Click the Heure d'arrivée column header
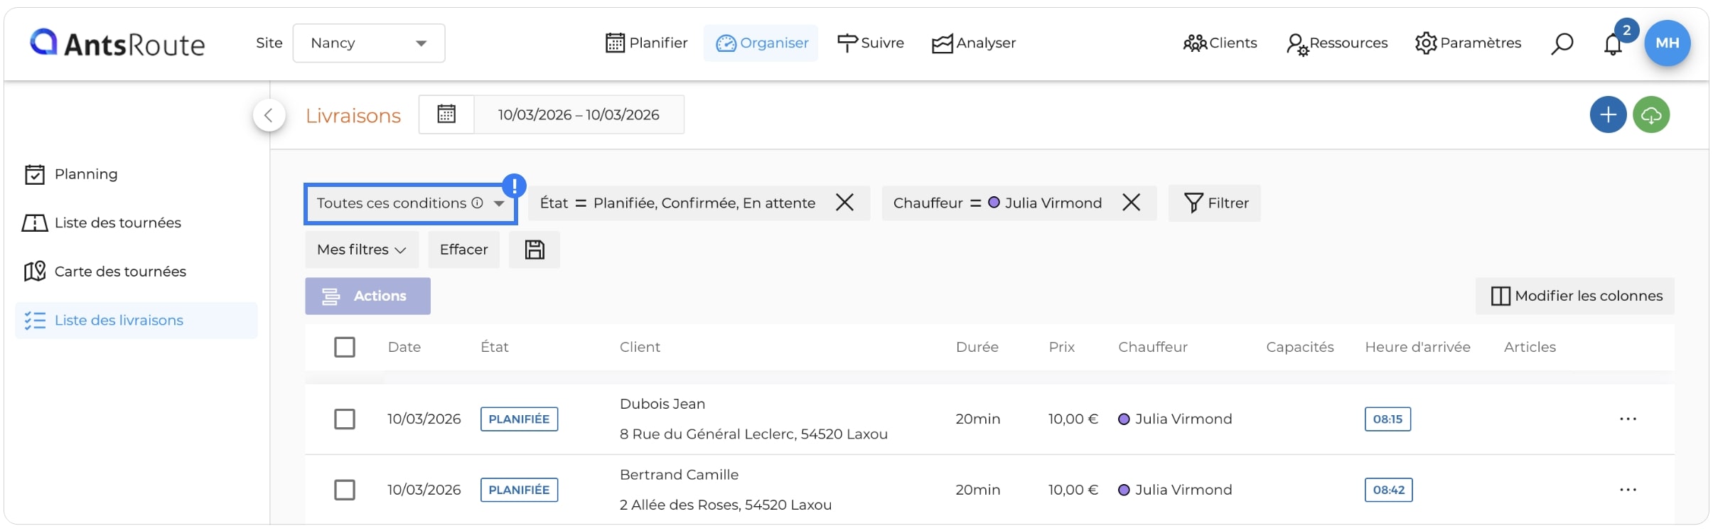This screenshot has height=531, width=1713. (x=1418, y=348)
